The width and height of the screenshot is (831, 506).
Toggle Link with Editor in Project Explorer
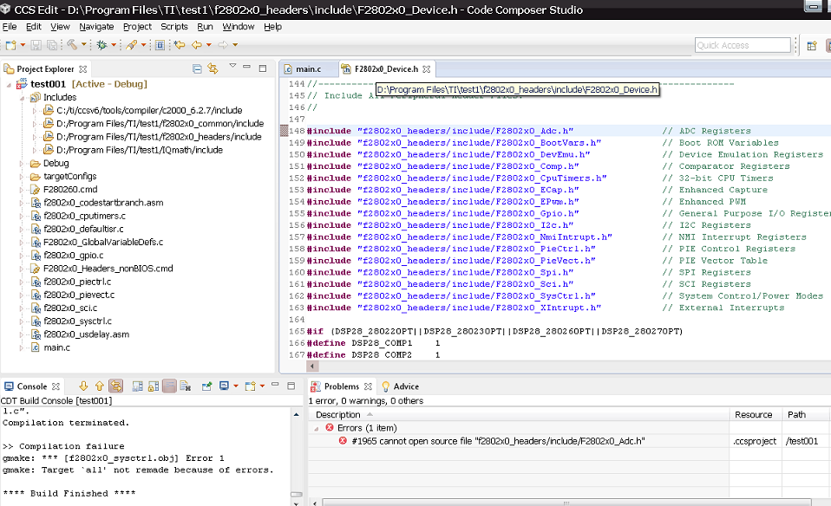coord(213,68)
